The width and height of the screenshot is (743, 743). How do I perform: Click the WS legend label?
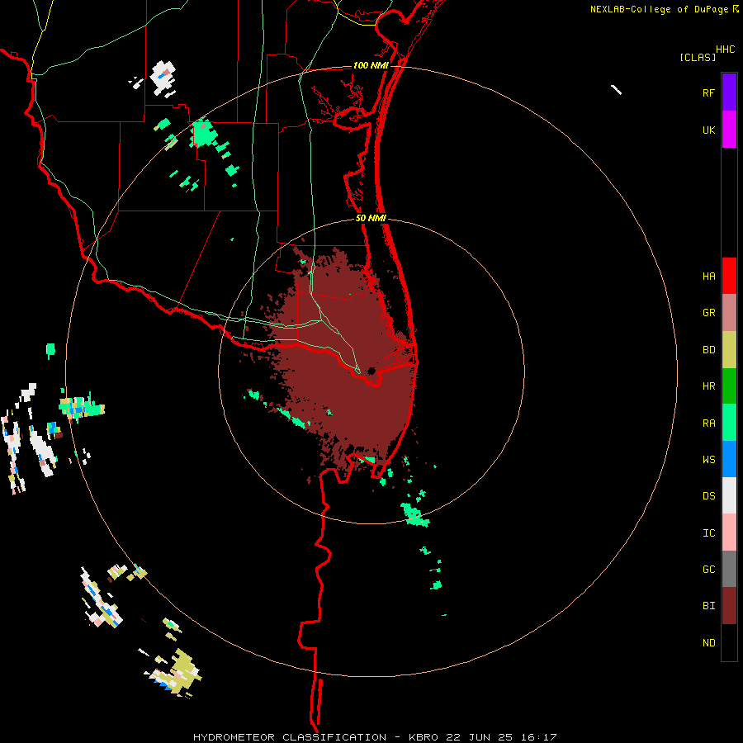[x=708, y=460]
